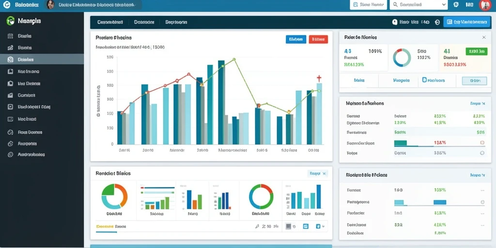Expand the link dropdown on the middle right panel header
Image resolution: width=496 pixels, height=248 pixels.
point(478,104)
